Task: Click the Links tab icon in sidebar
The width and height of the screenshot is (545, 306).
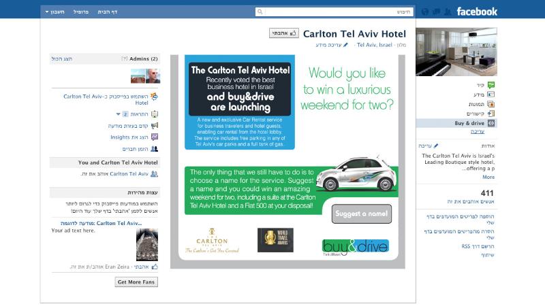Action: click(490, 114)
